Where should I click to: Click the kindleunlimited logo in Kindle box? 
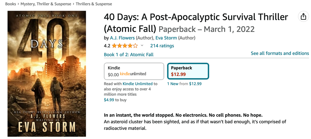click(133, 74)
